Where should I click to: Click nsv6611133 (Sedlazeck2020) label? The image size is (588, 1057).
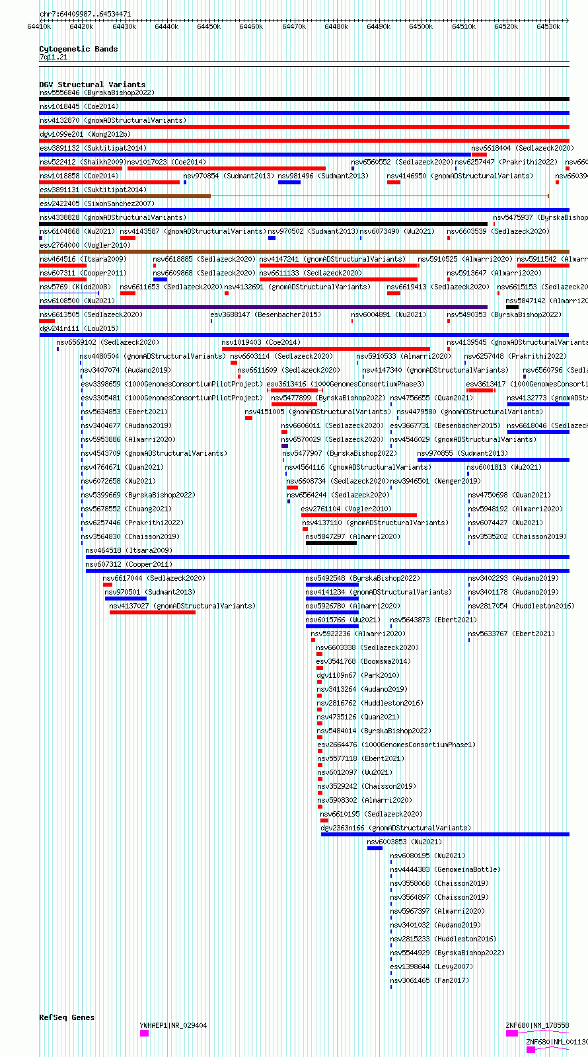[x=311, y=273]
